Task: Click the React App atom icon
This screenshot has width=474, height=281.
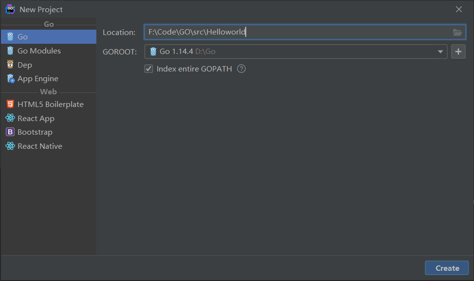Action: (x=10, y=118)
